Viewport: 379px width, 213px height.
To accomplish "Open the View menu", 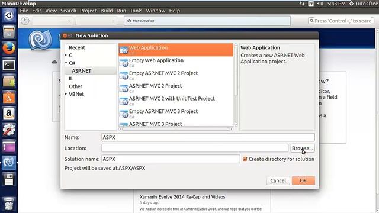I will click(x=51, y=11).
